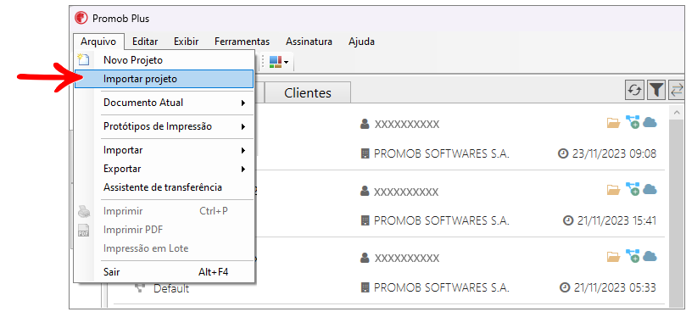Choose Novo Projeto from the menu
The height and width of the screenshot is (323, 686).
point(164,60)
